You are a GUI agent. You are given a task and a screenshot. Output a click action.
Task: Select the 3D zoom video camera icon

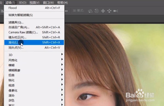(116, 11)
